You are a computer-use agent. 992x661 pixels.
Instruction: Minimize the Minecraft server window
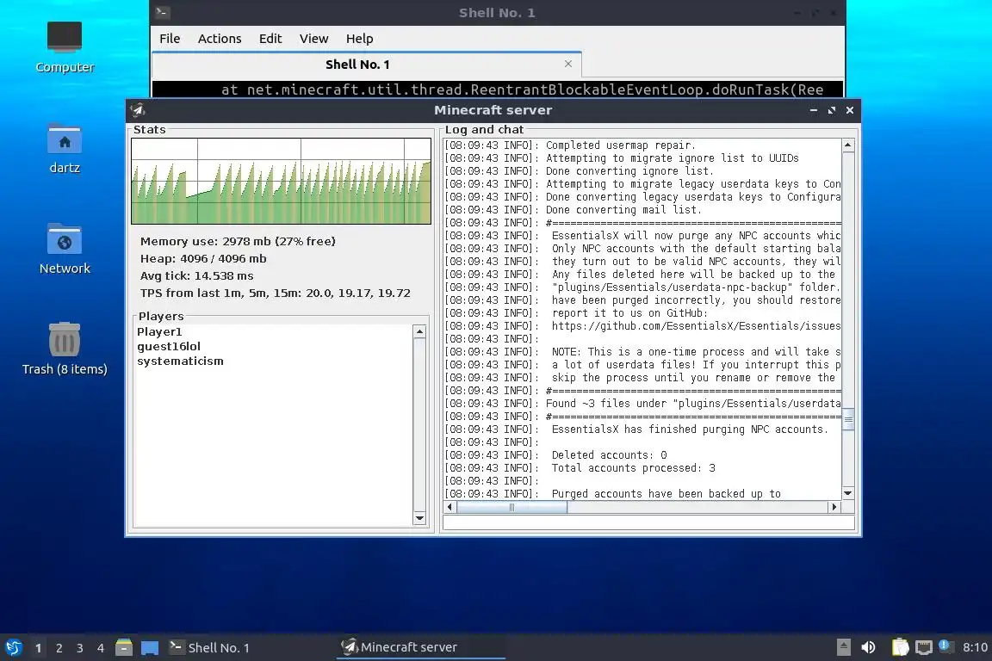click(x=814, y=110)
